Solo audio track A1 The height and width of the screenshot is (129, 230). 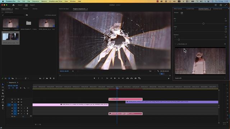[x=24, y=108]
